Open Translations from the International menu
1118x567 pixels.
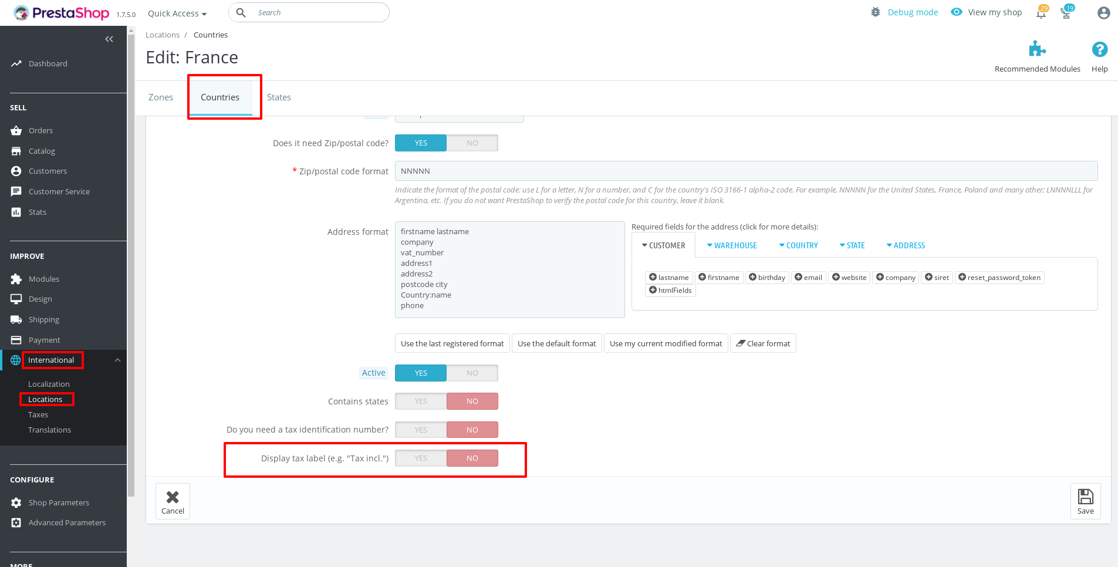(49, 430)
